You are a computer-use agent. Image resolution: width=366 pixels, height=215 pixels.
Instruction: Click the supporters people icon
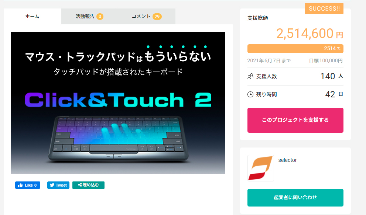(250, 76)
